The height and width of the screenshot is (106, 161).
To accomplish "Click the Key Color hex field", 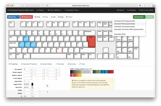I will coord(28,87).
